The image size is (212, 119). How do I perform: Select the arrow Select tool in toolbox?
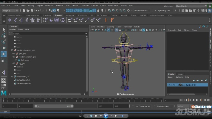click(x=4, y=29)
